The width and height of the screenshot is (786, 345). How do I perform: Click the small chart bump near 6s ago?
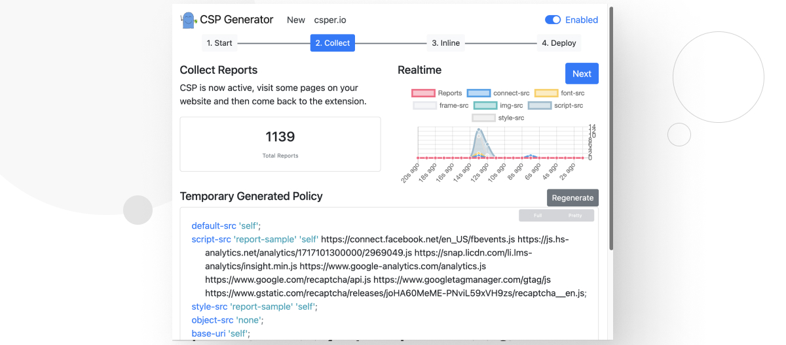point(531,156)
